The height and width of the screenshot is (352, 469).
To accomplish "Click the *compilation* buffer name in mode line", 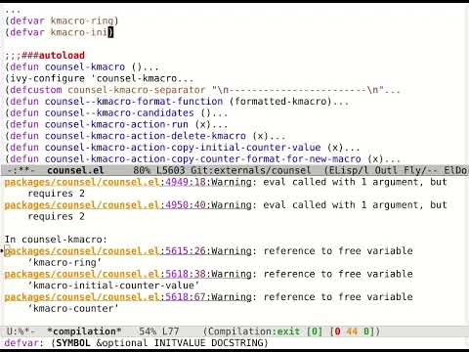I will click(84, 331).
